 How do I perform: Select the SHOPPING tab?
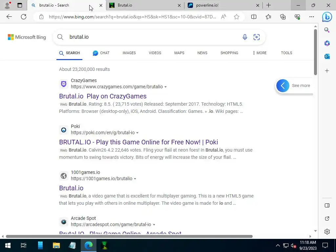[x=229, y=53]
